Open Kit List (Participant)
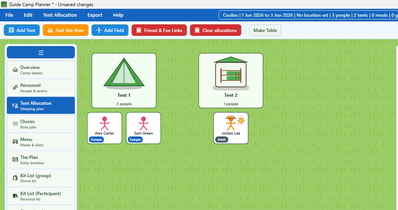398x210 pixels. [41, 196]
